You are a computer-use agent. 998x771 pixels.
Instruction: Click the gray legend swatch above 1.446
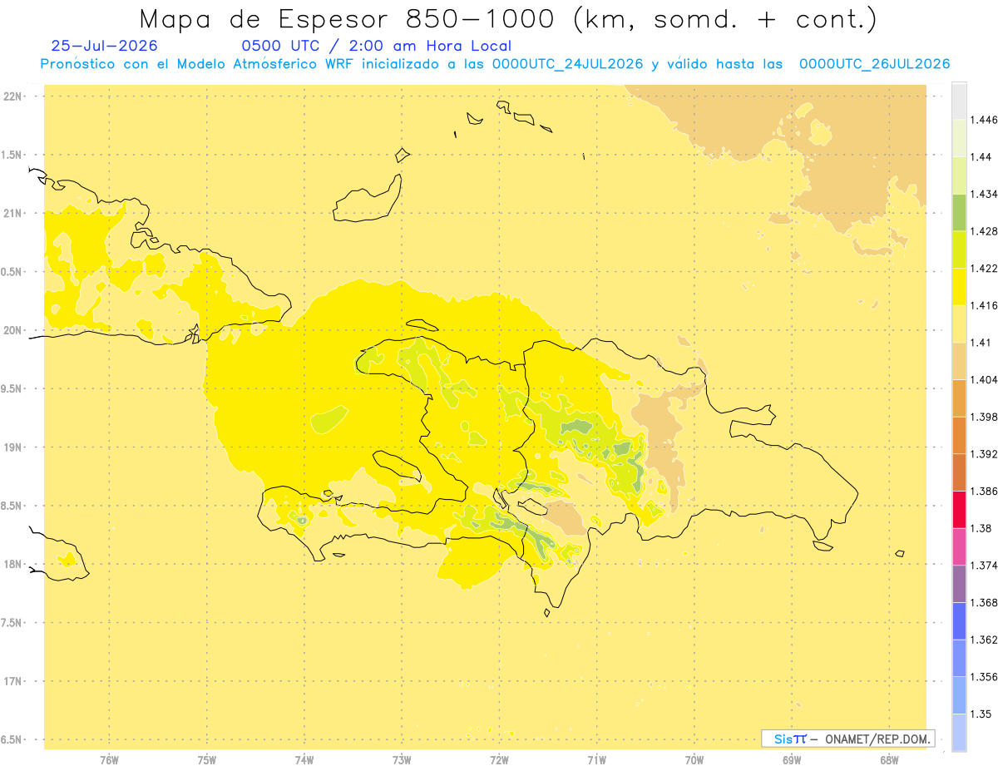[959, 101]
